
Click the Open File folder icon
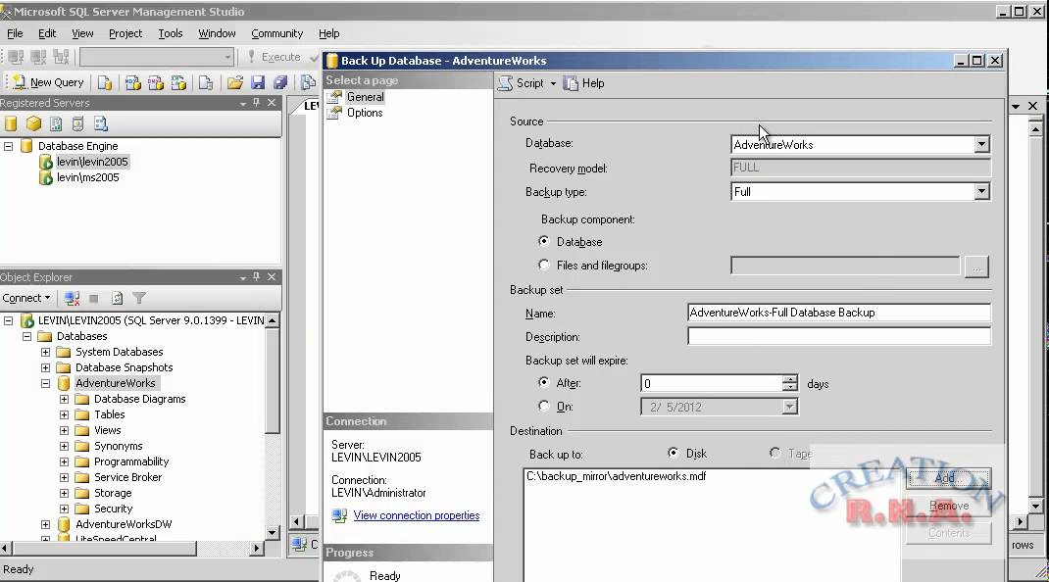(235, 82)
